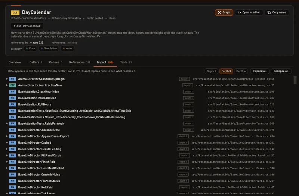Open the Impact tab

[x=105, y=62]
